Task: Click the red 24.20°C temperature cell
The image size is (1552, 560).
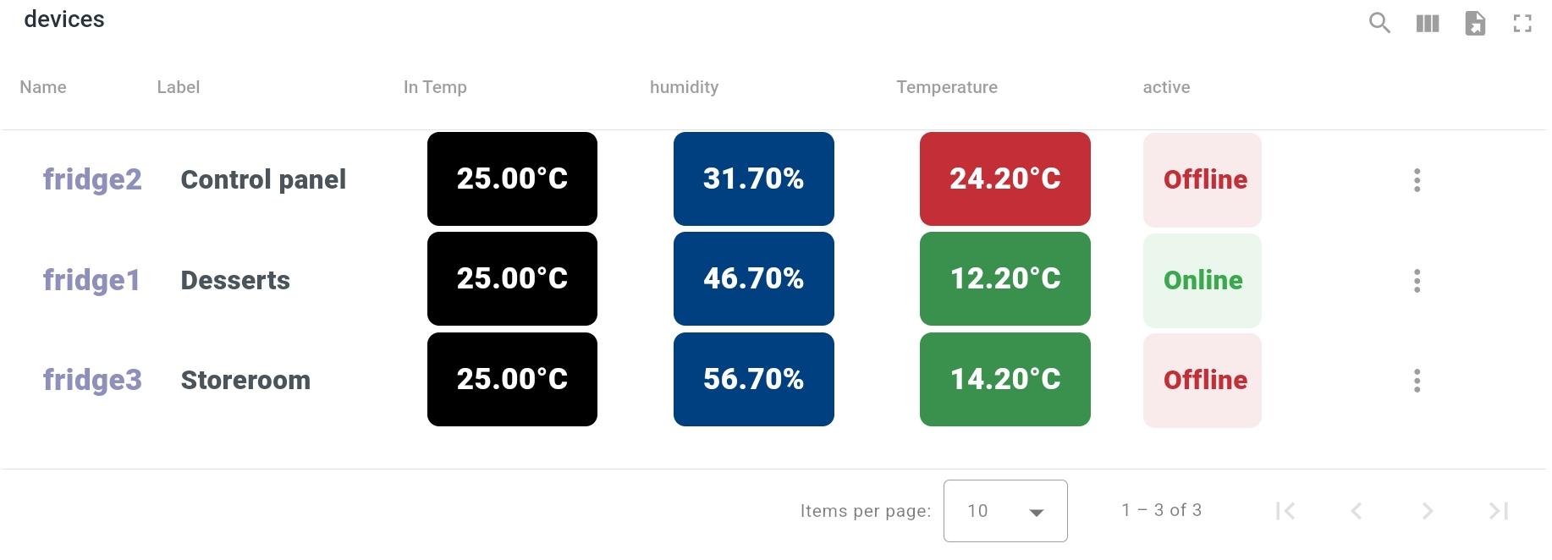Action: [1004, 178]
